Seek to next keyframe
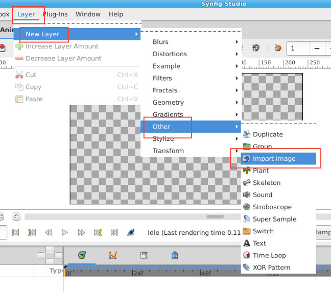 [98, 232]
